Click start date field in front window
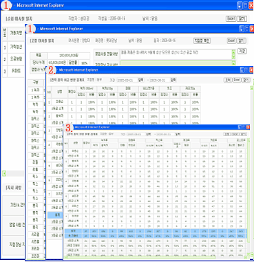The width and height of the screenshot is (254, 262). tap(136, 134)
